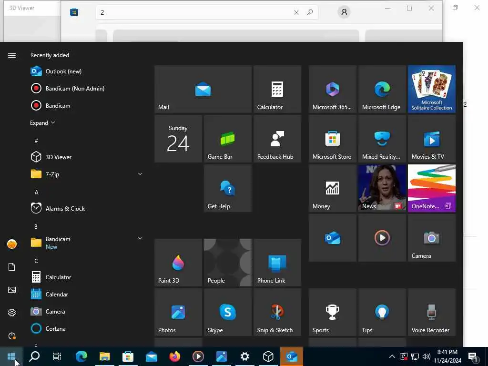Open File Explorer from the taskbar
Screen dimensions: 488x366
pyautogui.click(x=104, y=356)
